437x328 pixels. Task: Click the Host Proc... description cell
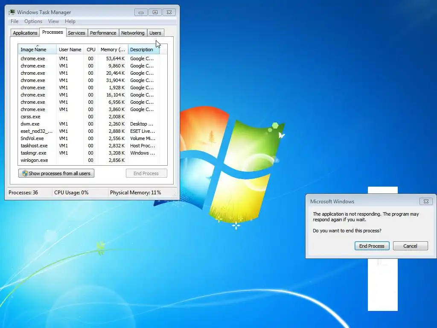coord(143,146)
